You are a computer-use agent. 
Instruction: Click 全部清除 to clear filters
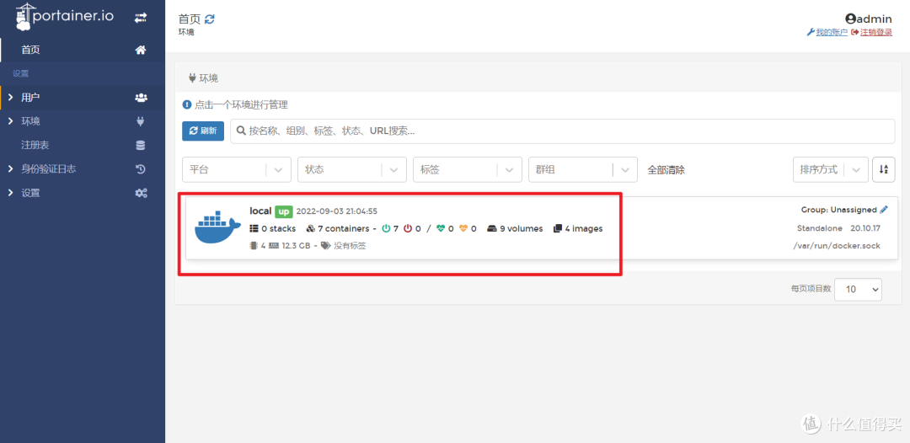[x=666, y=170]
